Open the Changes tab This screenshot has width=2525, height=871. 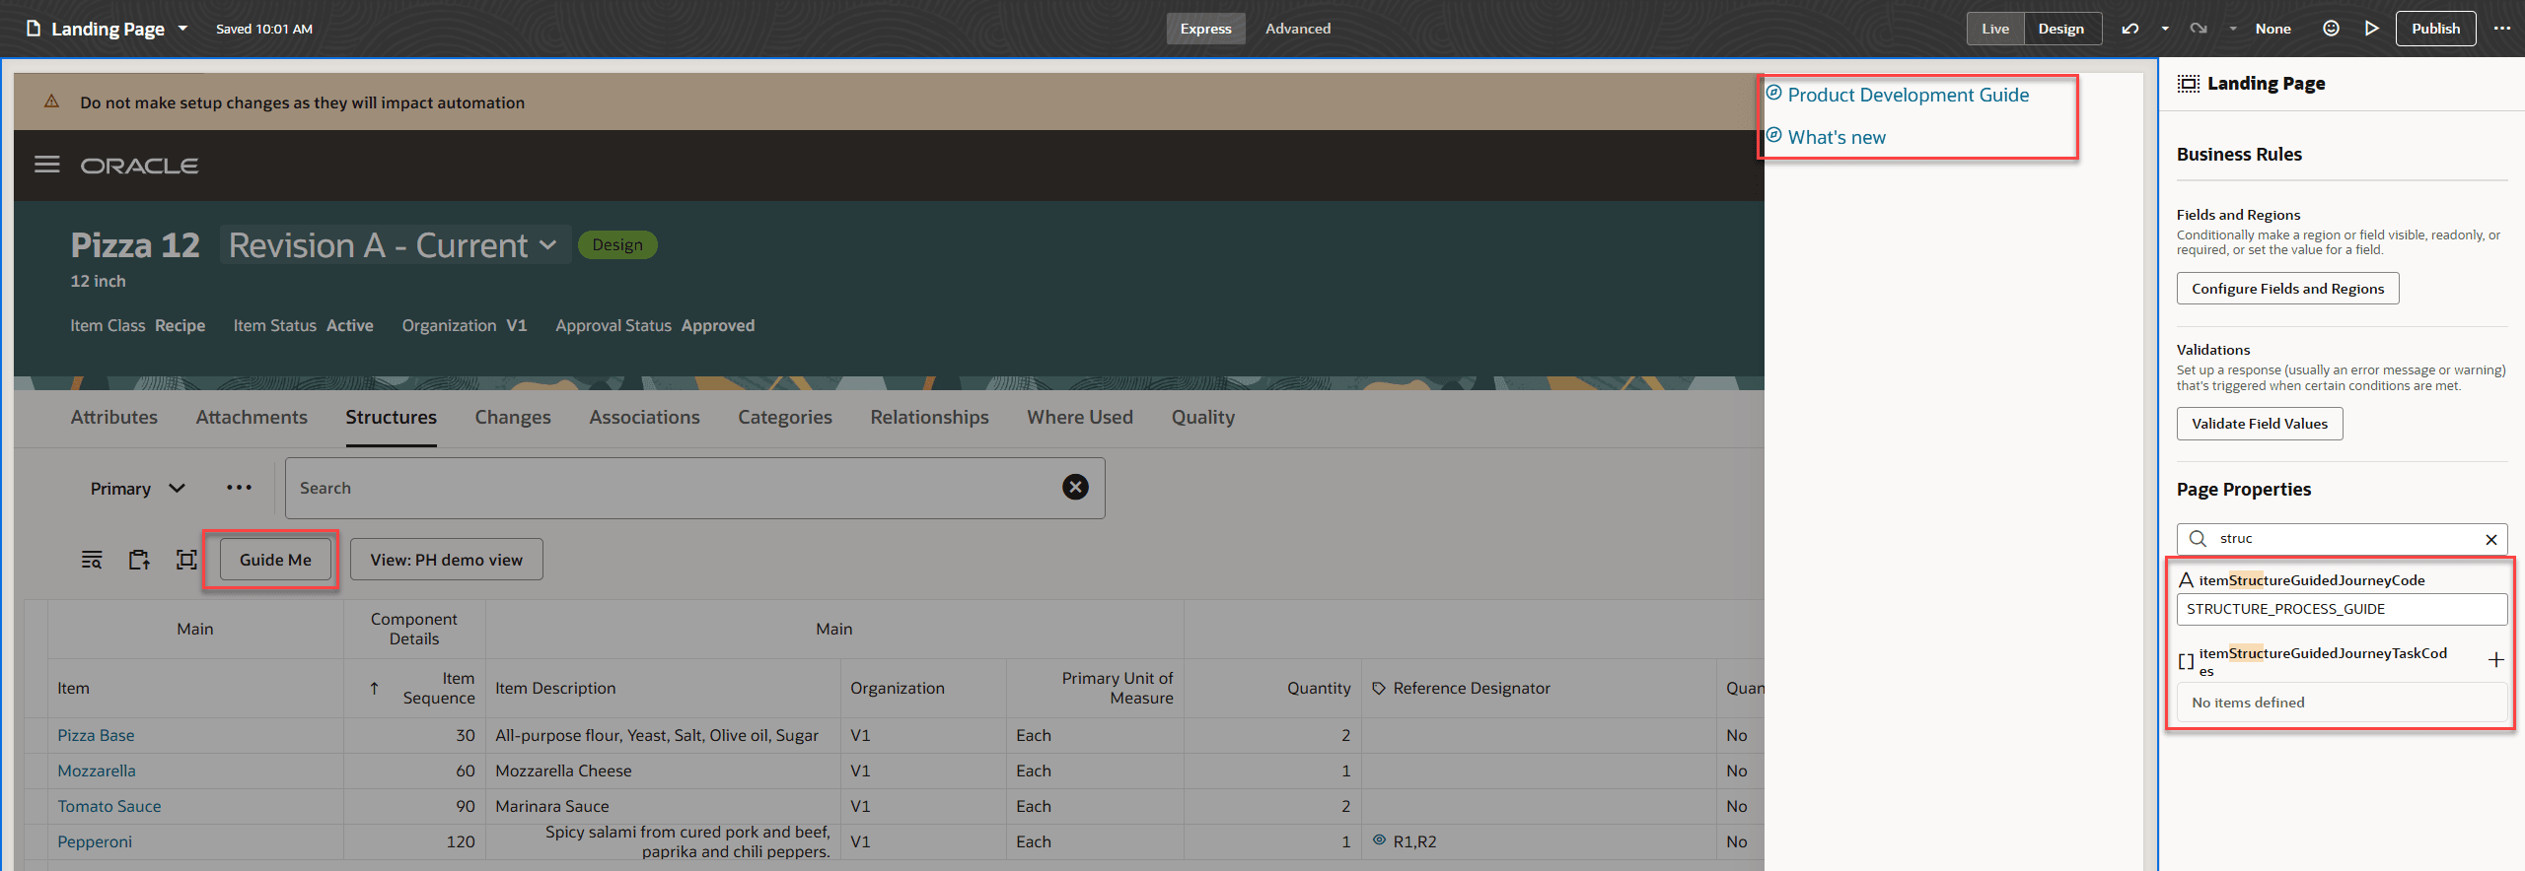coord(513,417)
